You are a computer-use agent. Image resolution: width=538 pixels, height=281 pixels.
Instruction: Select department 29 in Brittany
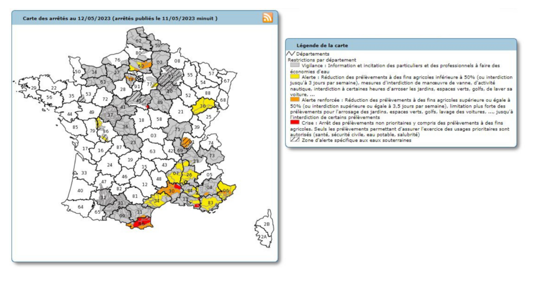[x=34, y=88]
